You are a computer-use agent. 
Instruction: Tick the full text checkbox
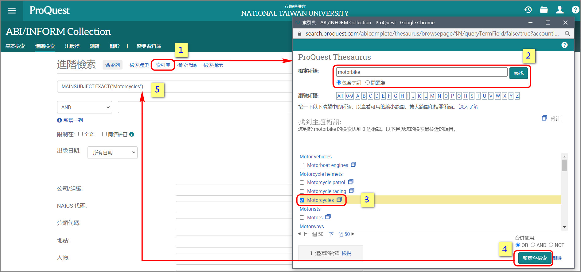(80, 134)
